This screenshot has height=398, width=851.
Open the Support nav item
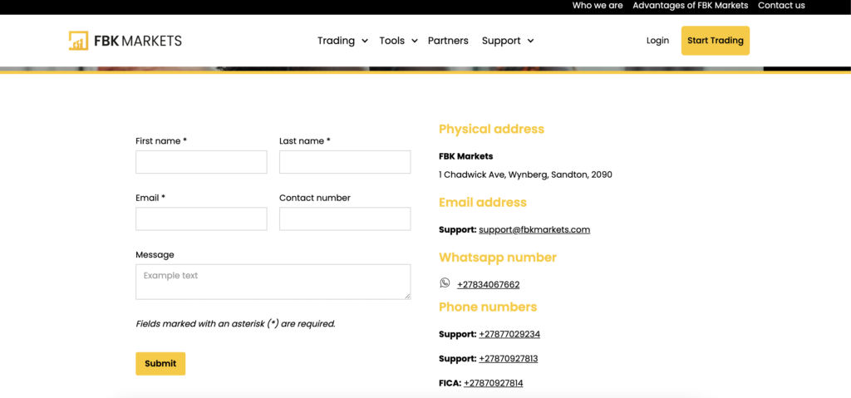click(x=501, y=41)
